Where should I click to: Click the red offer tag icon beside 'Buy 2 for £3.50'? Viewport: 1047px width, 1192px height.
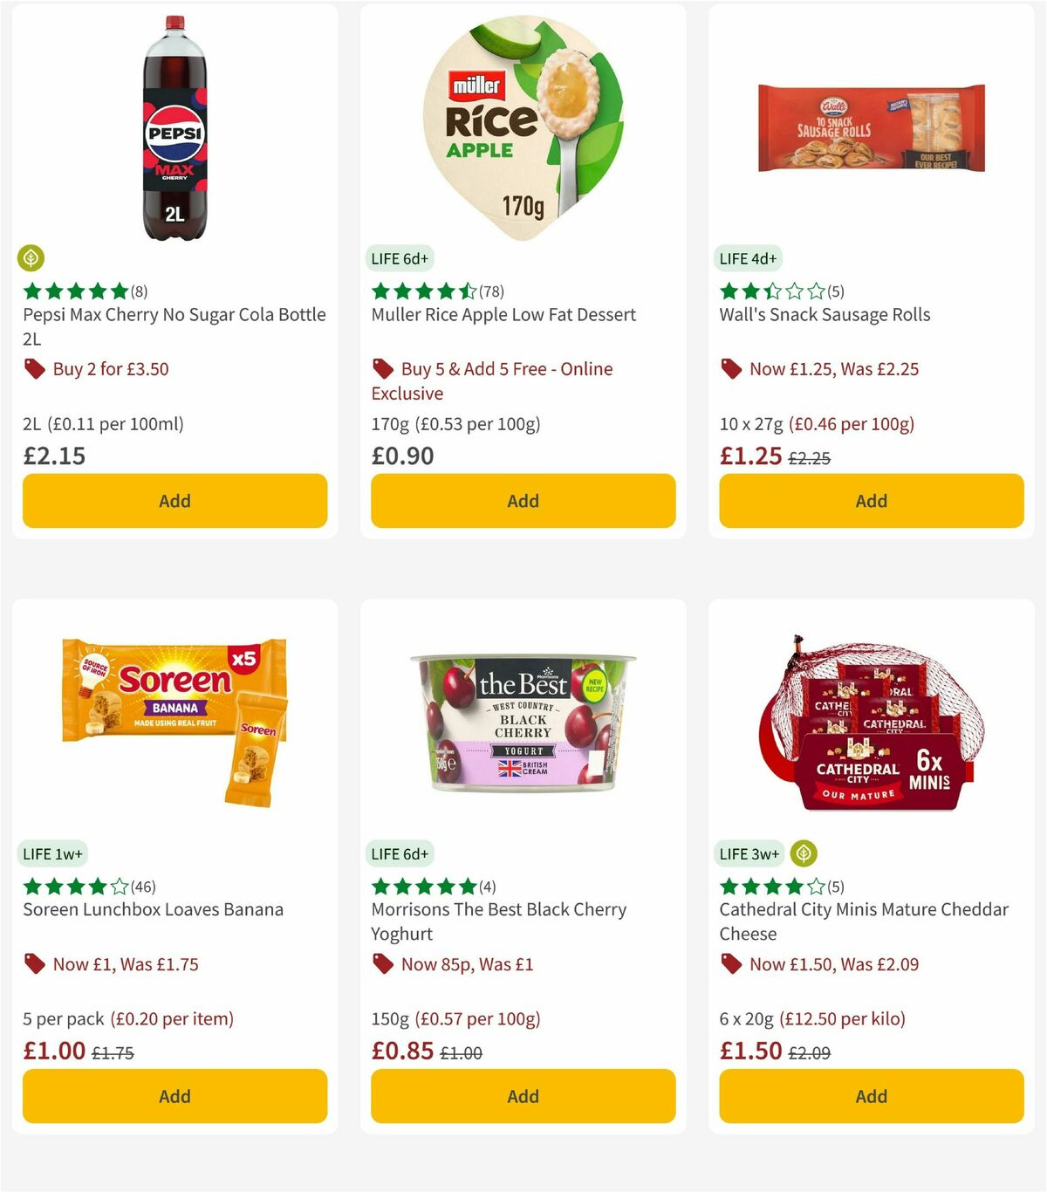coord(35,369)
